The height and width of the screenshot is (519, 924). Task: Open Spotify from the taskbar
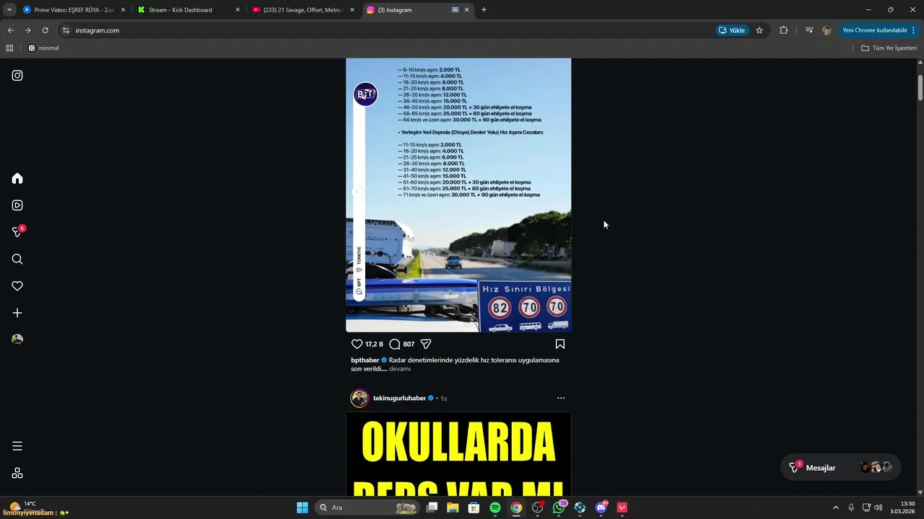pyautogui.click(x=495, y=507)
